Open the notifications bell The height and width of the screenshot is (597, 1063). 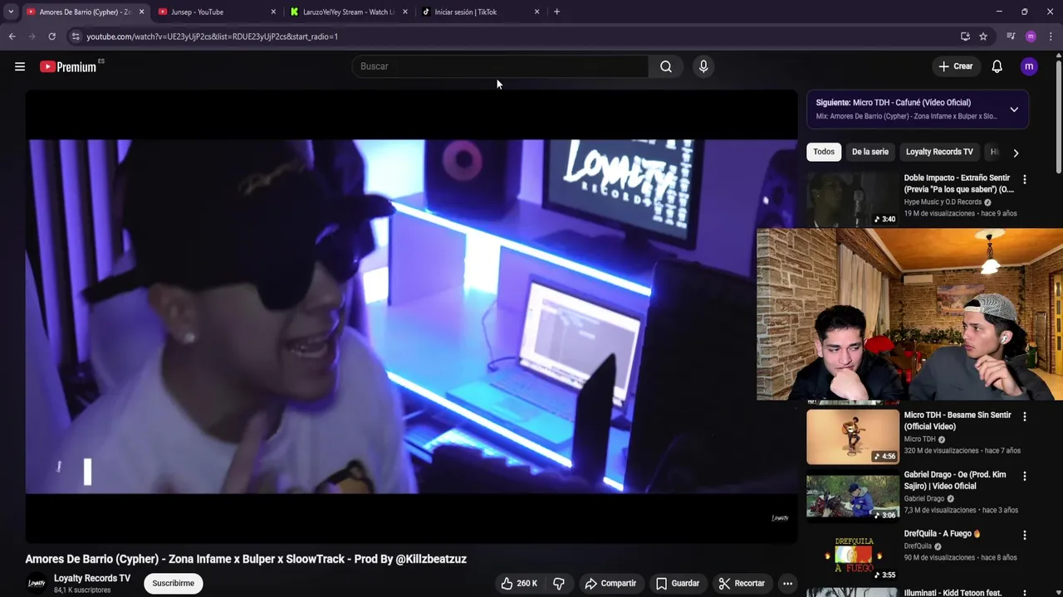coord(997,66)
